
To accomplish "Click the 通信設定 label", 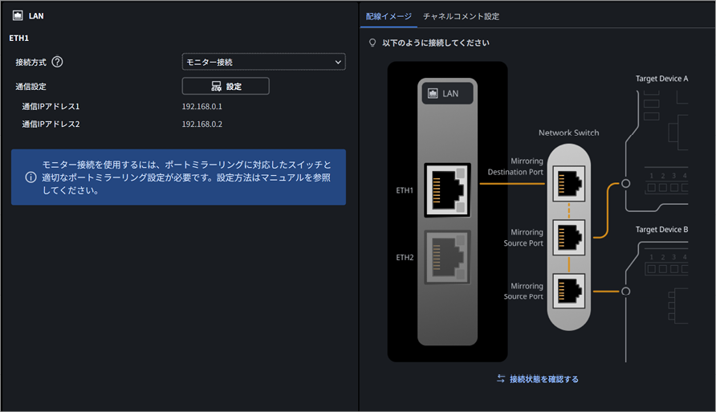I will coord(31,86).
